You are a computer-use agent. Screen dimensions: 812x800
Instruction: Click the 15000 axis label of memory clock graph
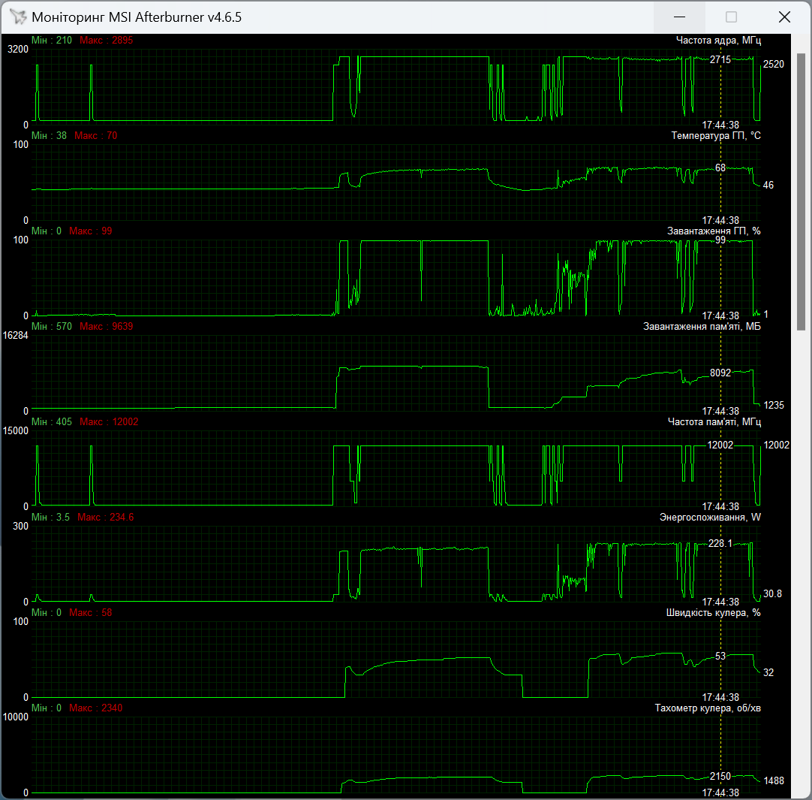(16, 431)
